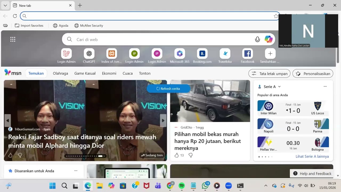Open the tab search chevron at window top-left
The width and height of the screenshot is (341, 192).
click(x=5, y=5)
